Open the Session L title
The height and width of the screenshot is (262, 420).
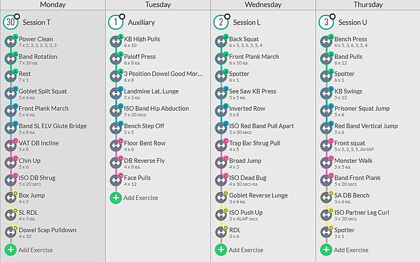click(x=246, y=22)
